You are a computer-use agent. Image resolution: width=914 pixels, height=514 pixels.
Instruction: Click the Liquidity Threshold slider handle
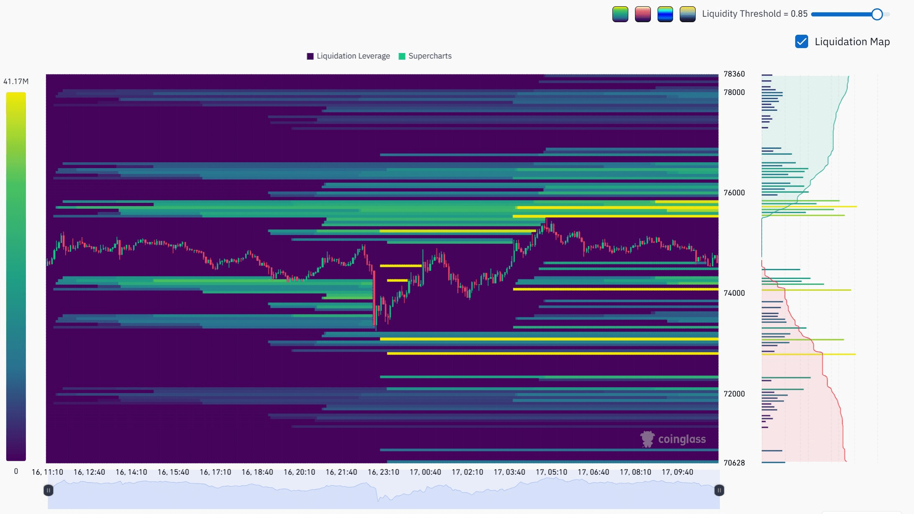tap(877, 15)
